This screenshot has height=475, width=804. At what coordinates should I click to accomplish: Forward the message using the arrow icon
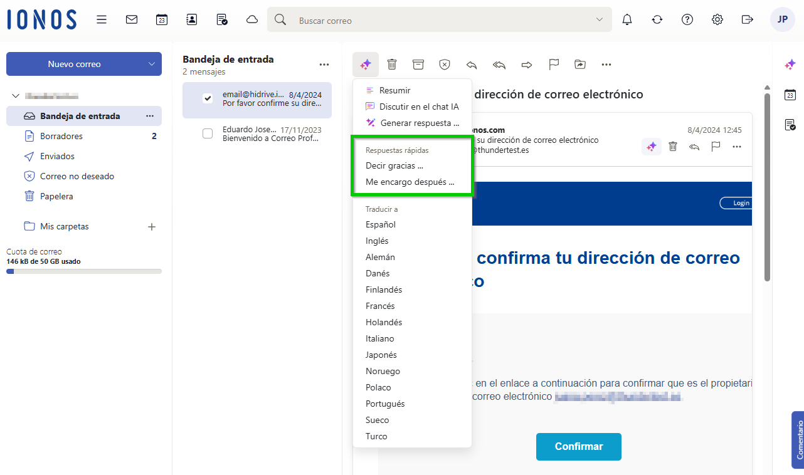coord(526,64)
